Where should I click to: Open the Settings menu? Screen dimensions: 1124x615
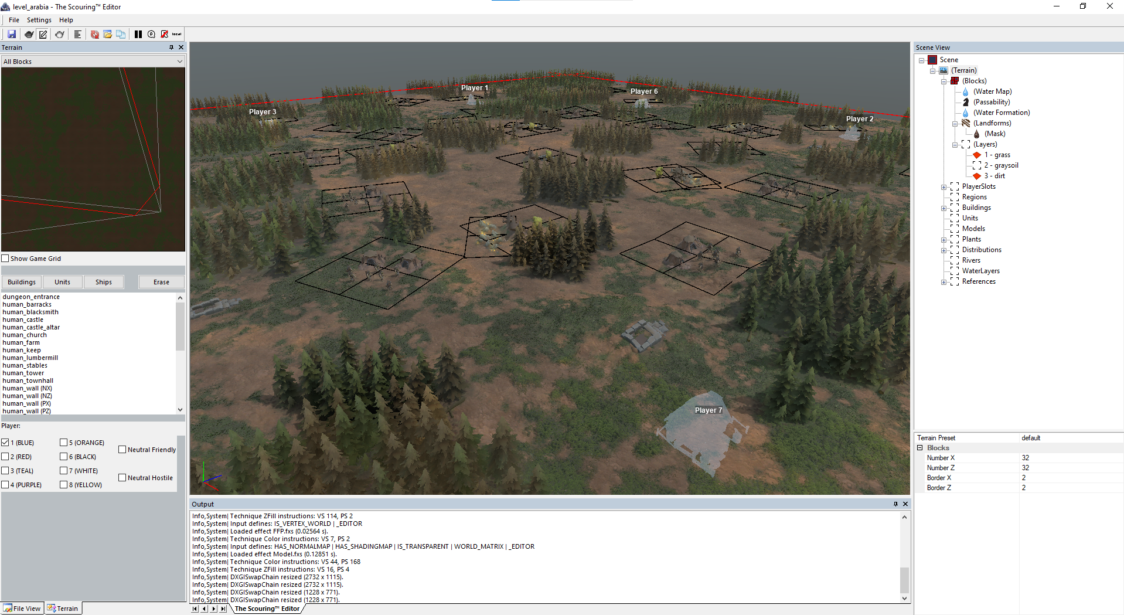pos(39,20)
